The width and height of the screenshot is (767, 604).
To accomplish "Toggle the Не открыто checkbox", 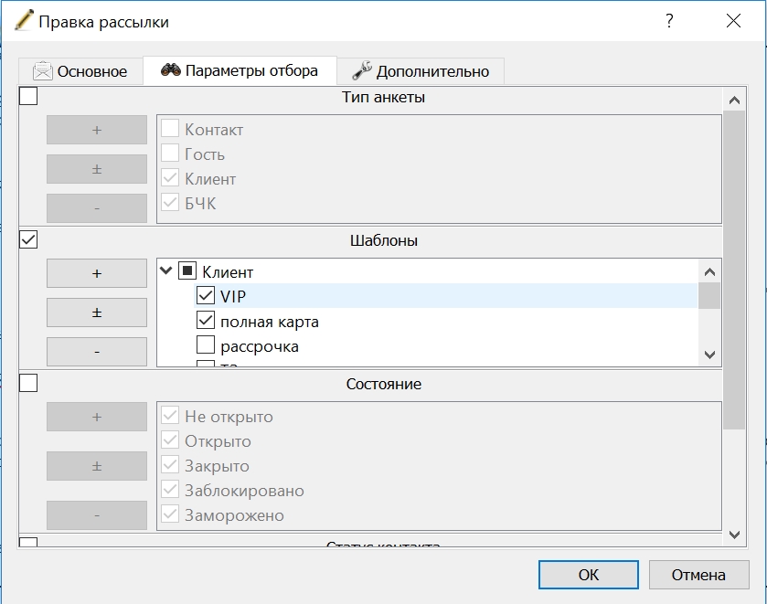I will click(x=170, y=415).
